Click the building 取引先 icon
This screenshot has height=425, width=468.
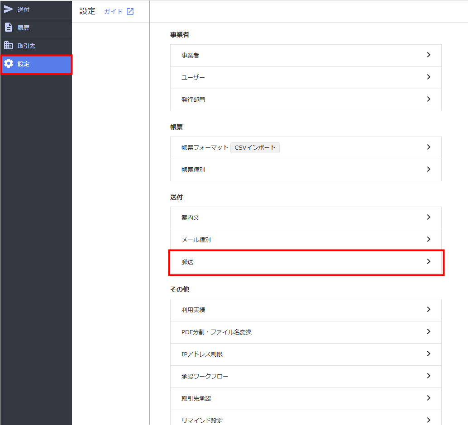8,45
